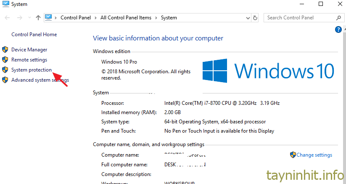Click Change settings for computer name

click(314, 155)
